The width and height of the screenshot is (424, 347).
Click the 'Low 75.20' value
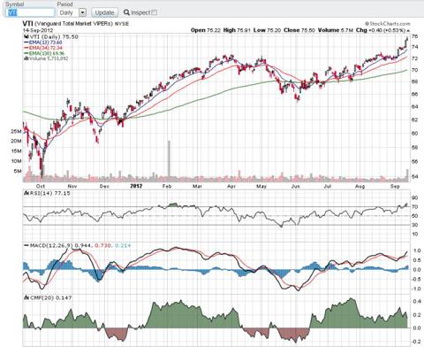(x=267, y=30)
